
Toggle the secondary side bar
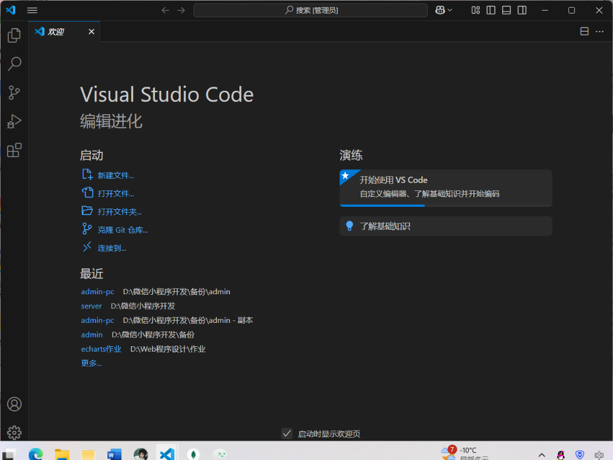click(x=522, y=10)
